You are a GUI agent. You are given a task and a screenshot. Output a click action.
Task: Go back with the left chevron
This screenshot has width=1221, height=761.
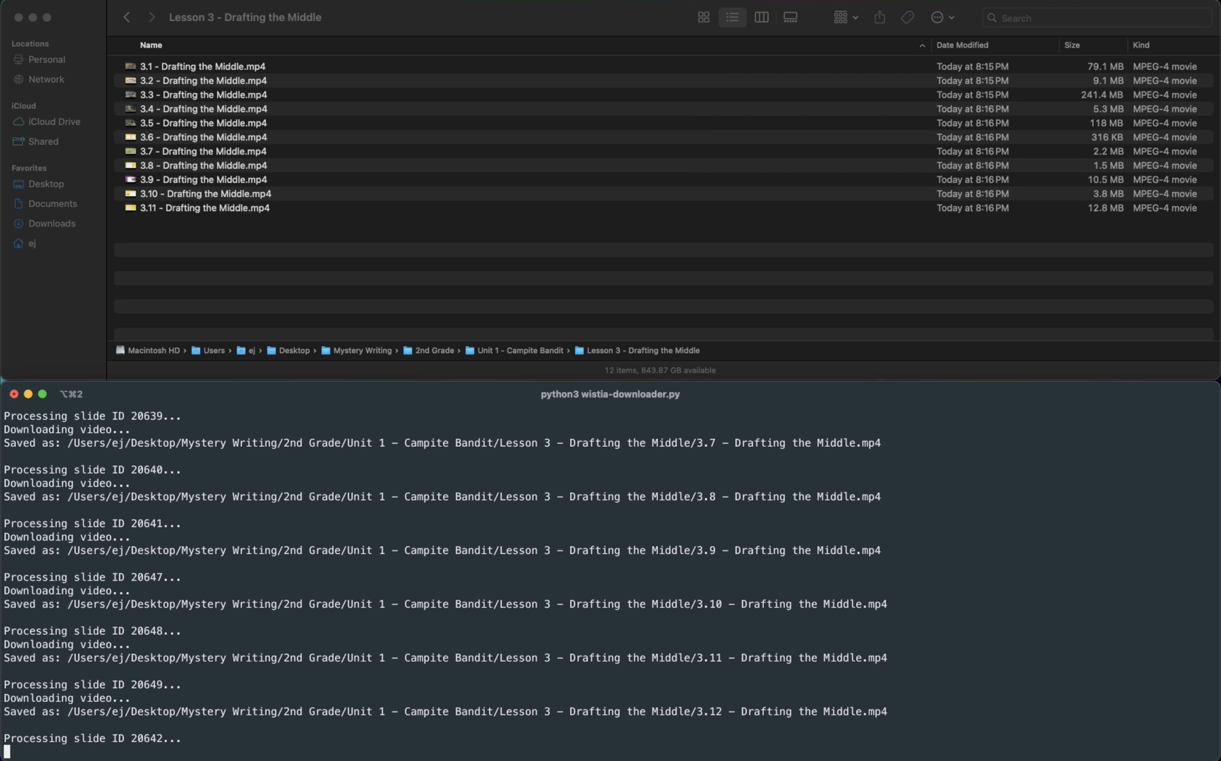(x=127, y=18)
